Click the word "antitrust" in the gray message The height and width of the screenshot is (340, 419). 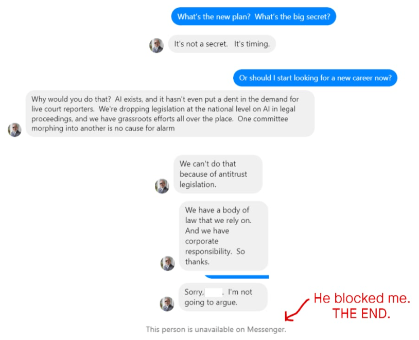point(232,174)
